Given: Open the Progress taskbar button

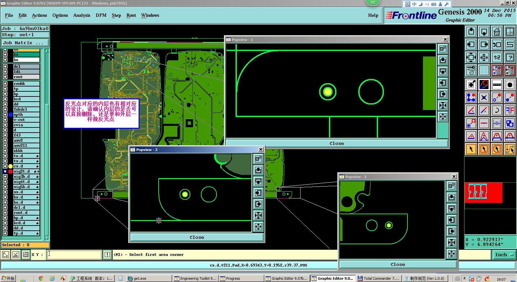Looking at the screenshot, I should click(x=241, y=278).
